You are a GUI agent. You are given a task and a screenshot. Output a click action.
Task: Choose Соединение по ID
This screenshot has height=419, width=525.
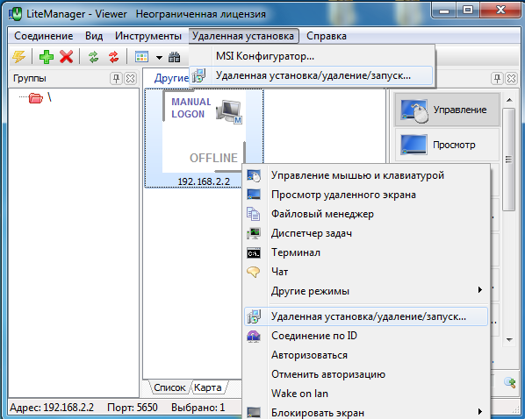(x=365, y=336)
